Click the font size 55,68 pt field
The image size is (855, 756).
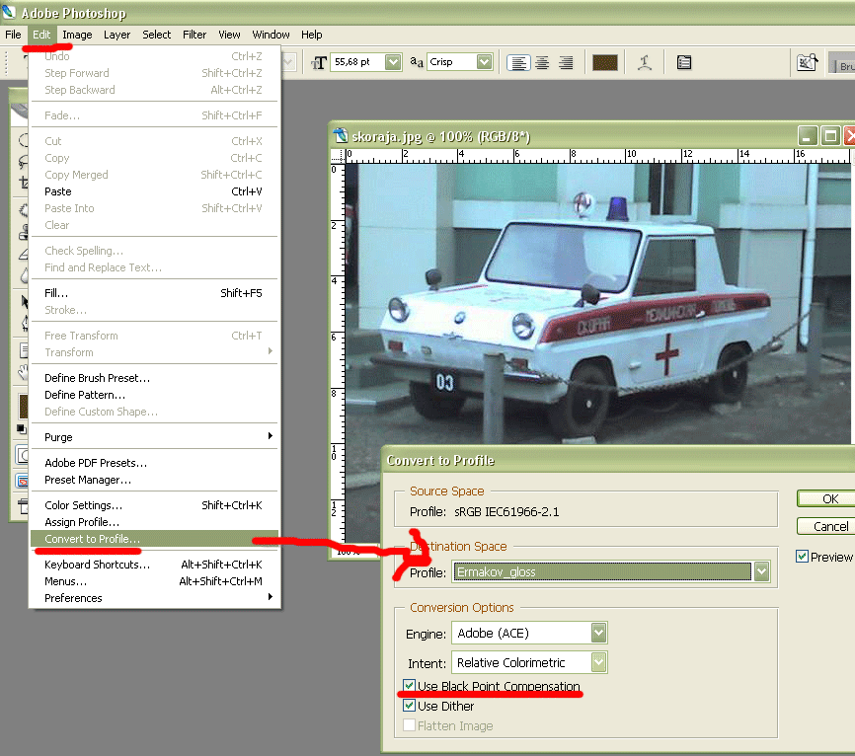(x=357, y=62)
